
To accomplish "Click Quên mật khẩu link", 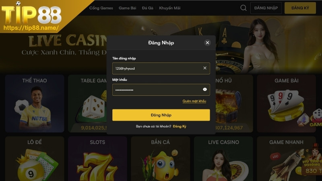I will tap(194, 101).
